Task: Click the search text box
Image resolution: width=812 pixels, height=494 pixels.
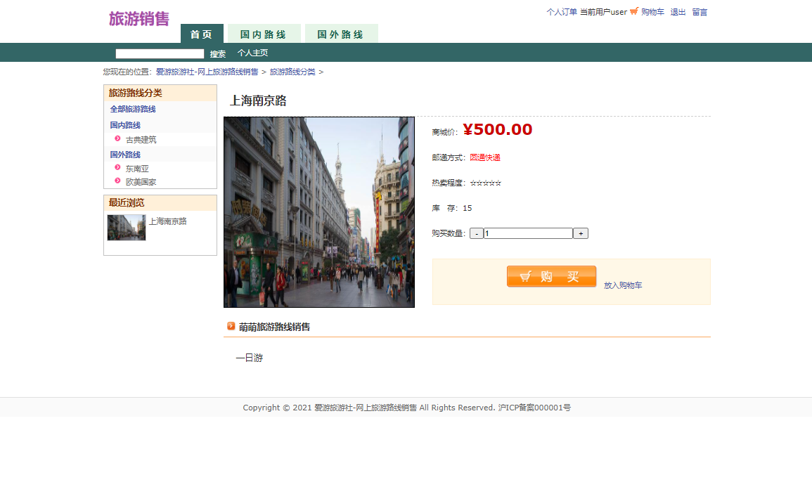Action: pos(160,53)
